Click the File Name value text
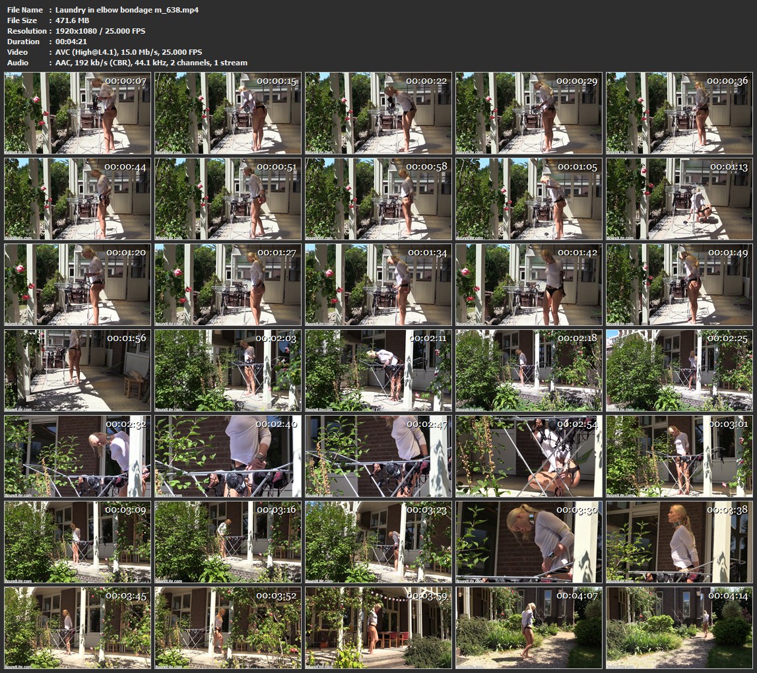 [127, 10]
